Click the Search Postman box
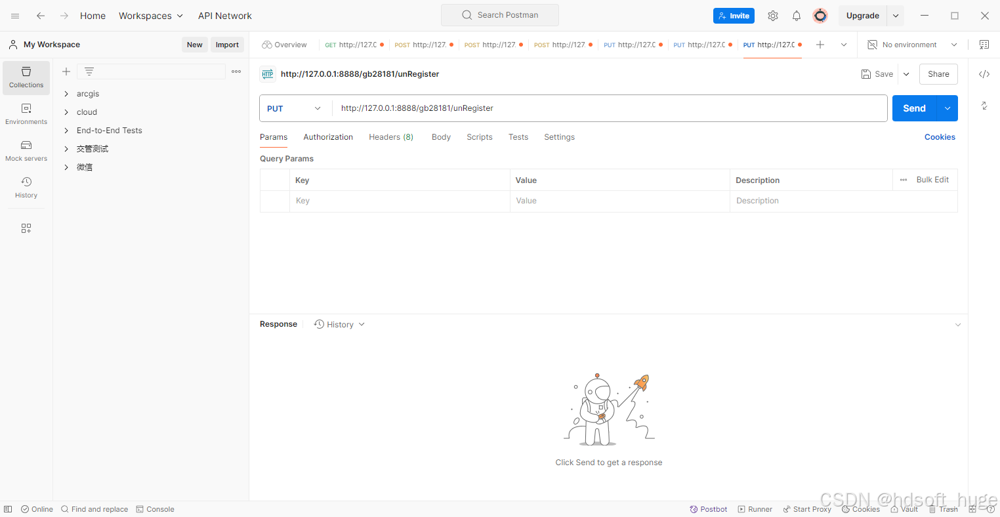This screenshot has width=1000, height=517. [x=500, y=15]
